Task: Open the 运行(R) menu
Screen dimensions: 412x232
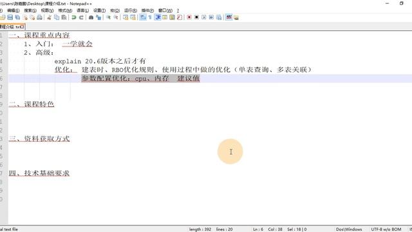Action: tap(130, 10)
